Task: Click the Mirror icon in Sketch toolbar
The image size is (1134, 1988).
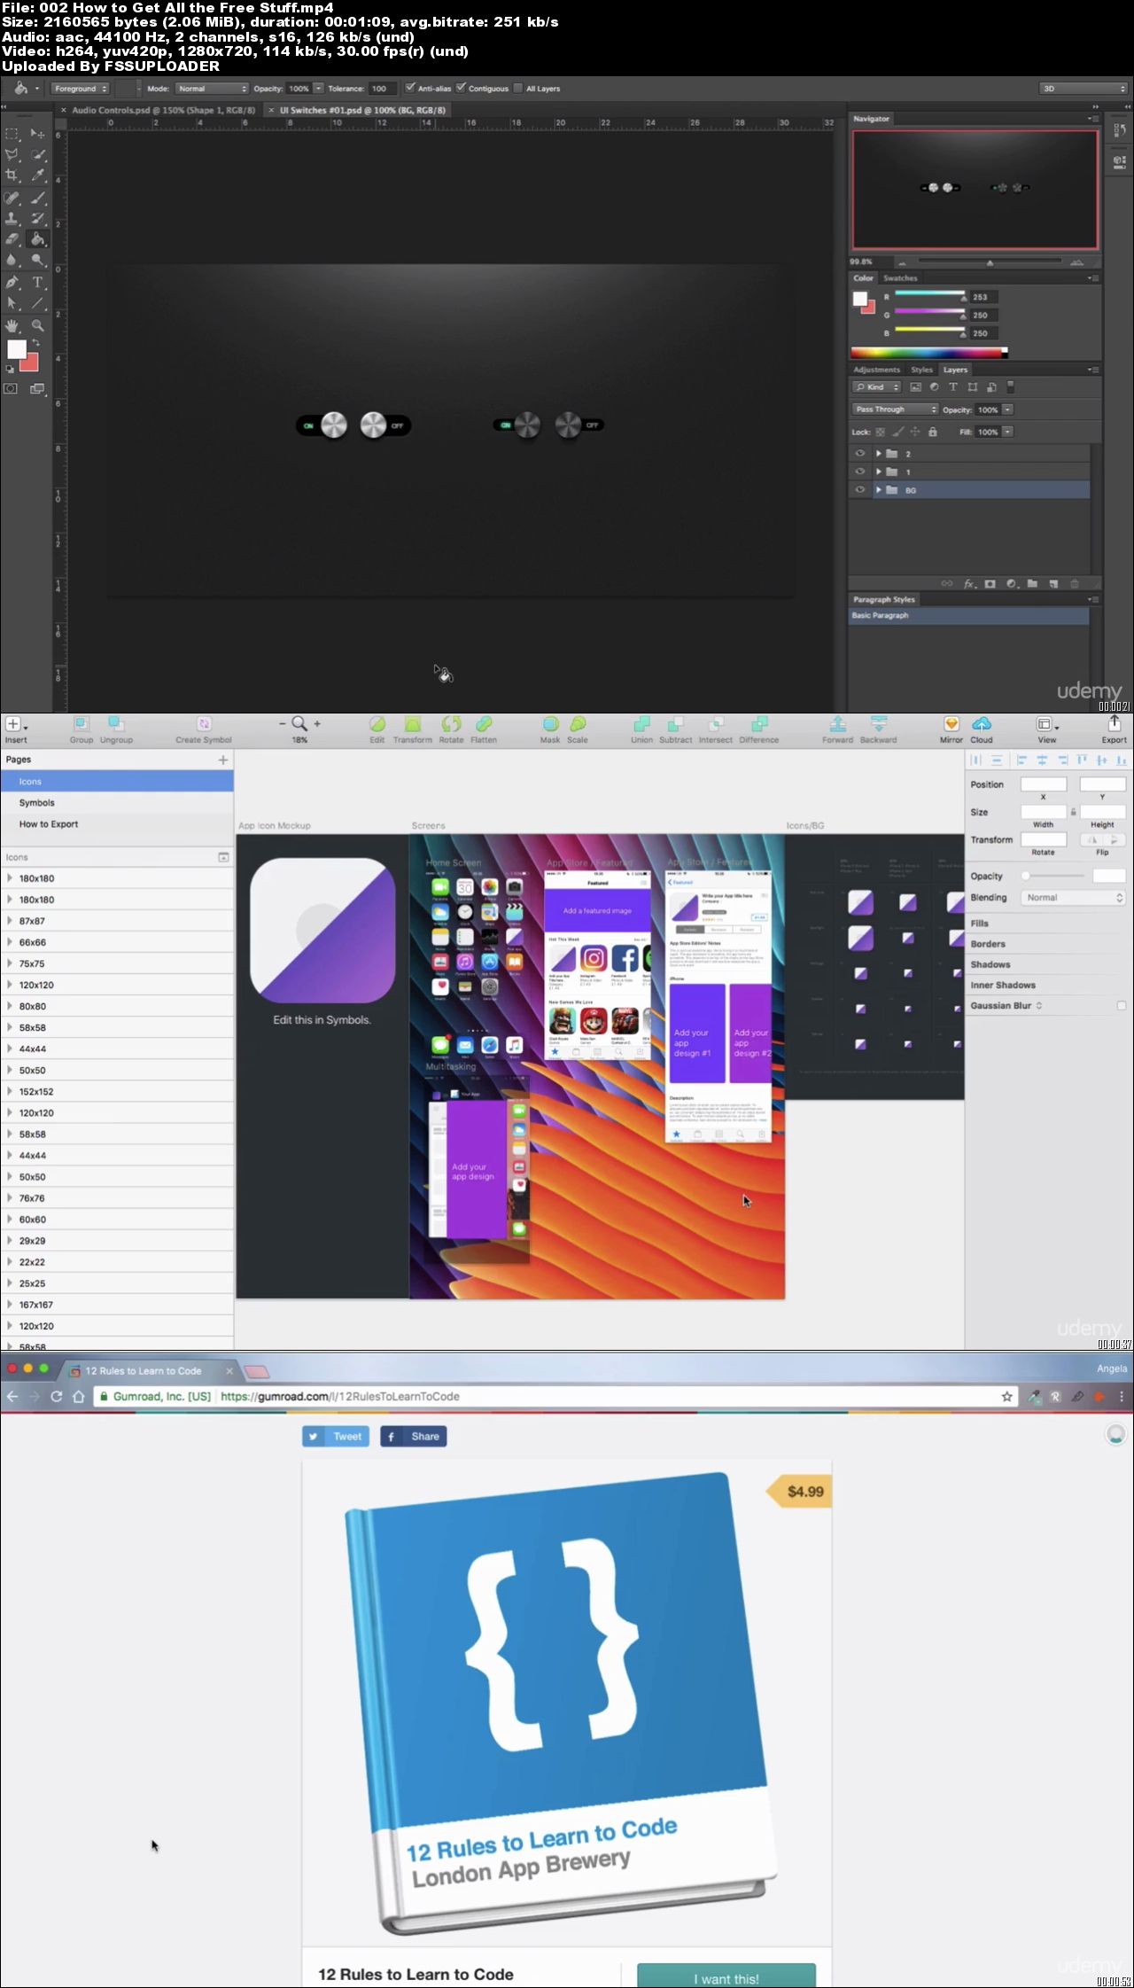Action: click(x=951, y=729)
